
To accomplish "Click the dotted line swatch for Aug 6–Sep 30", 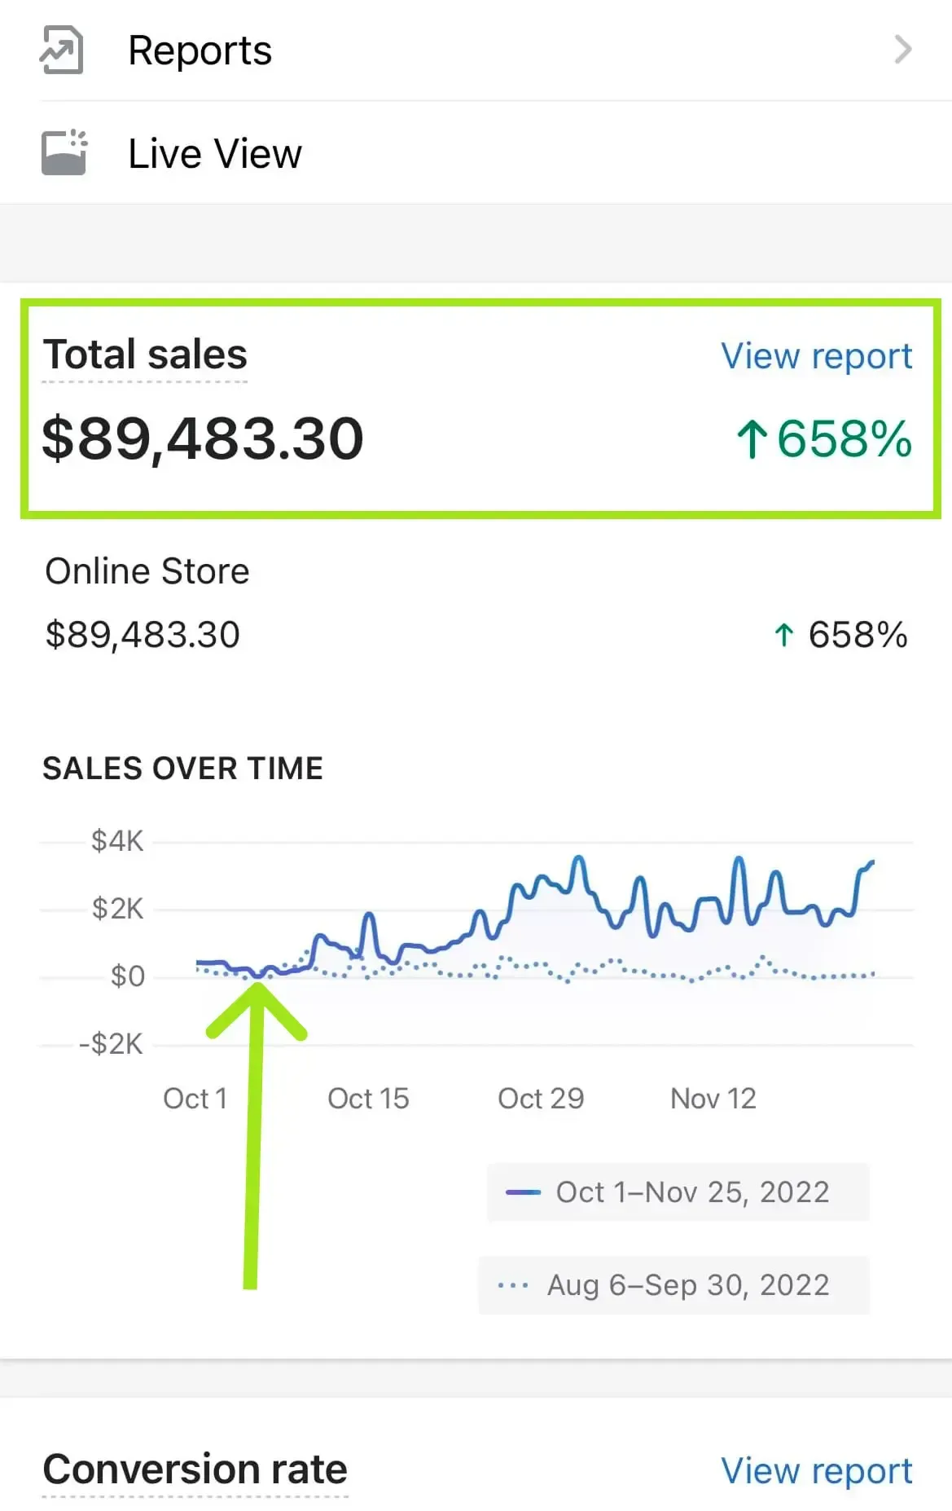I will click(x=513, y=1285).
